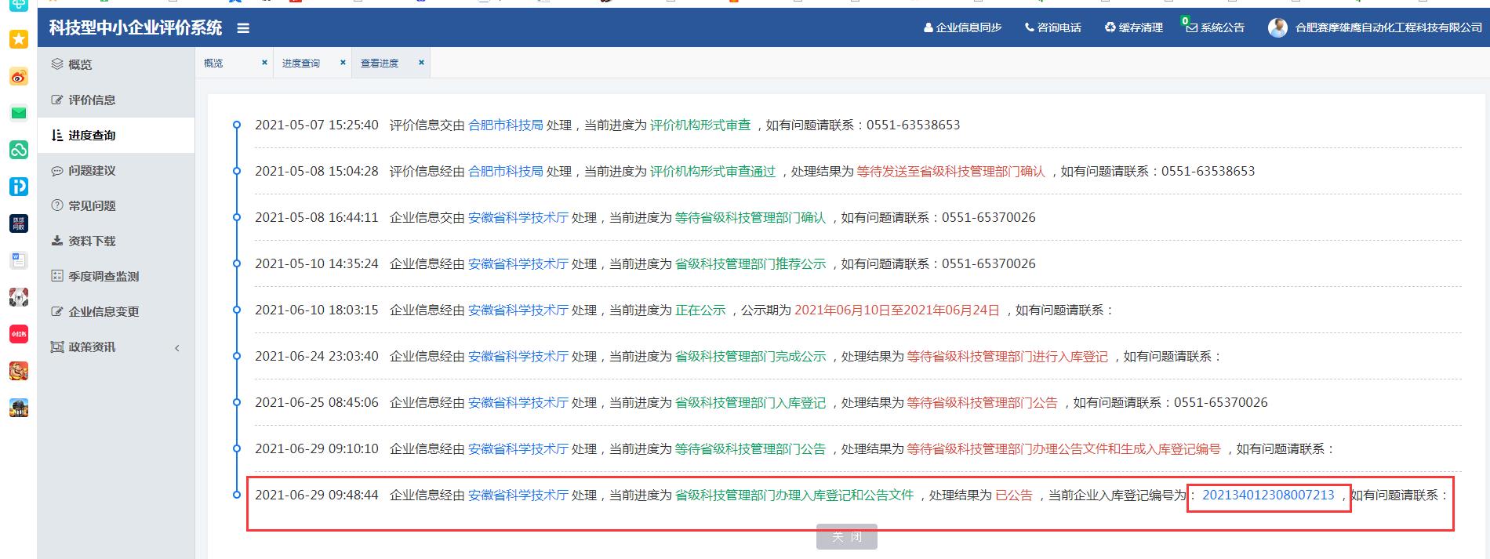Click the yellow star icon in dock
This screenshot has height=559, width=1490.
click(x=19, y=39)
